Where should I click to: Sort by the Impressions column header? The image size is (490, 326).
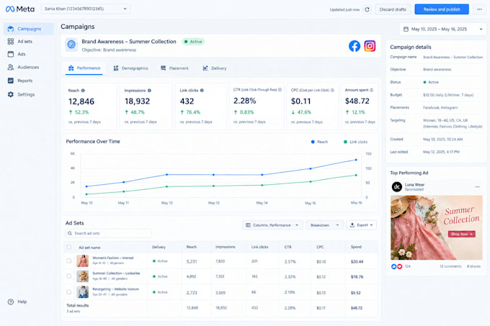(x=226, y=247)
